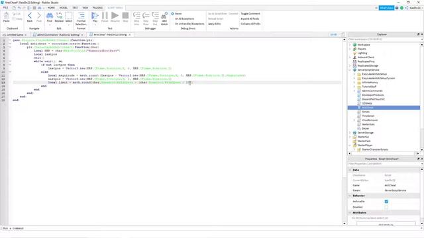Start the Play test button
This screenshot has height=238, width=424.
[95, 17]
